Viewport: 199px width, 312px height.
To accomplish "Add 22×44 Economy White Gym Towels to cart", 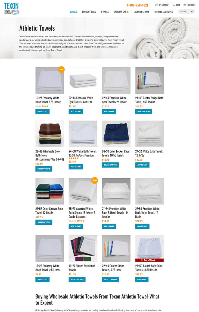I will tap(76, 112).
